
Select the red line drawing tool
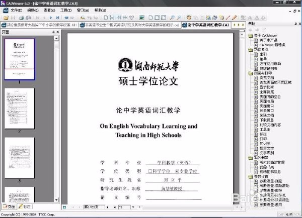pyautogui.click(x=228, y=18)
